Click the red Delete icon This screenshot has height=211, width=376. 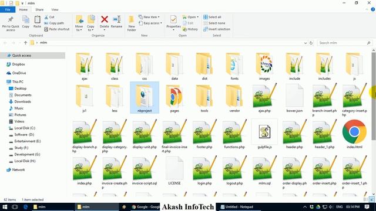(x=105, y=19)
